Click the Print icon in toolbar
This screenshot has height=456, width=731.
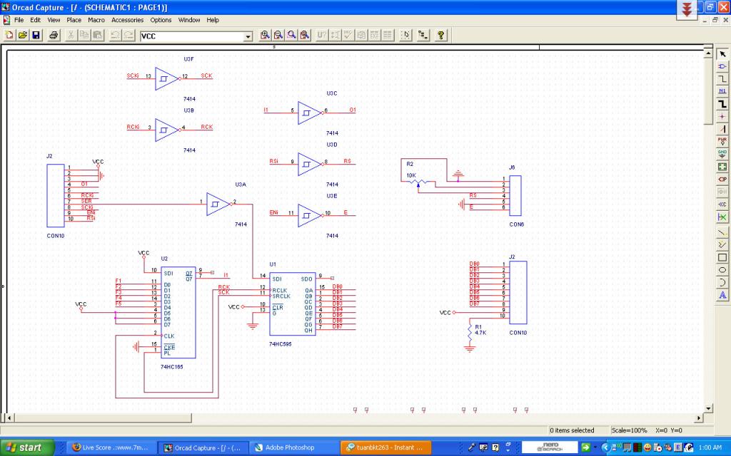pyautogui.click(x=54, y=35)
